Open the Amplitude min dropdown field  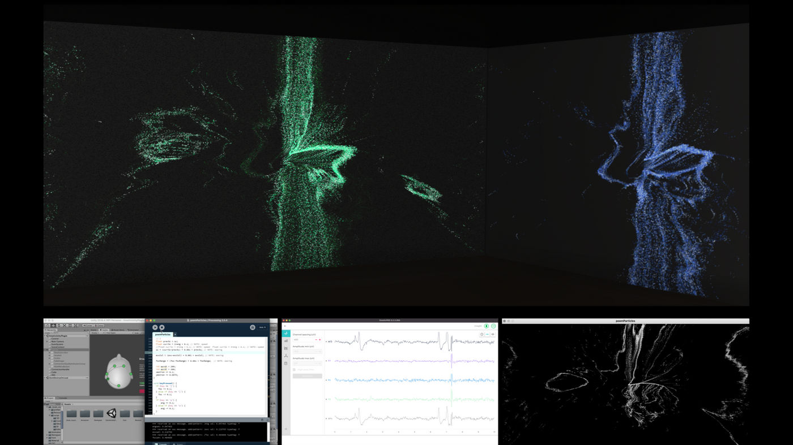pos(307,352)
